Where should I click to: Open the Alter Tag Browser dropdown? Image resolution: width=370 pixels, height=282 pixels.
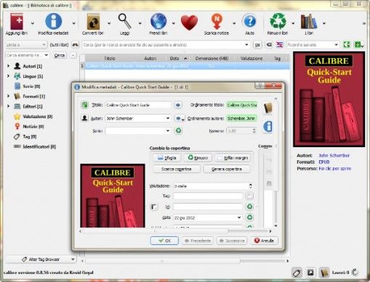73,260
